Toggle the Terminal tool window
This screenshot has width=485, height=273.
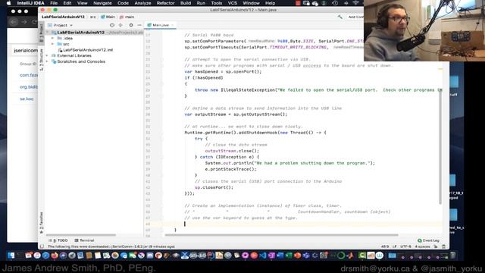[x=84, y=240]
